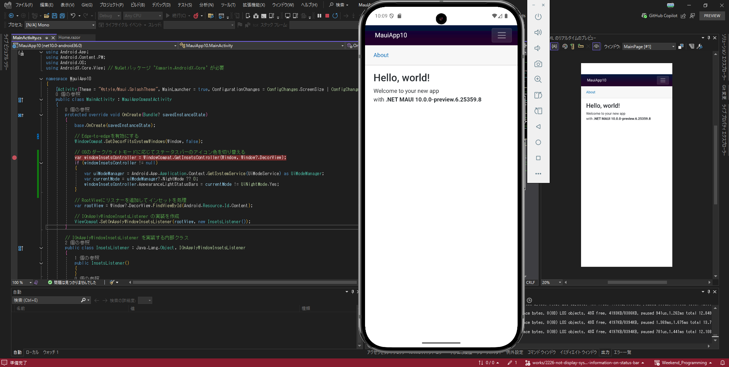Collapse the namespace MauiApp10 block
This screenshot has height=367, width=729.
coord(41,79)
